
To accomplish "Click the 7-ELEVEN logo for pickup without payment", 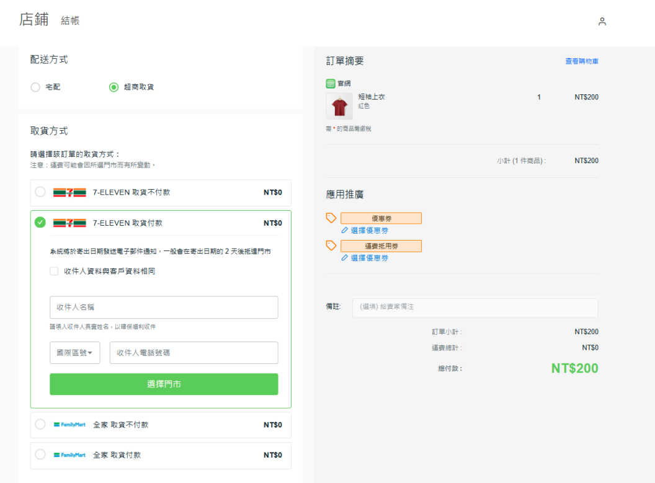I will [x=69, y=193].
